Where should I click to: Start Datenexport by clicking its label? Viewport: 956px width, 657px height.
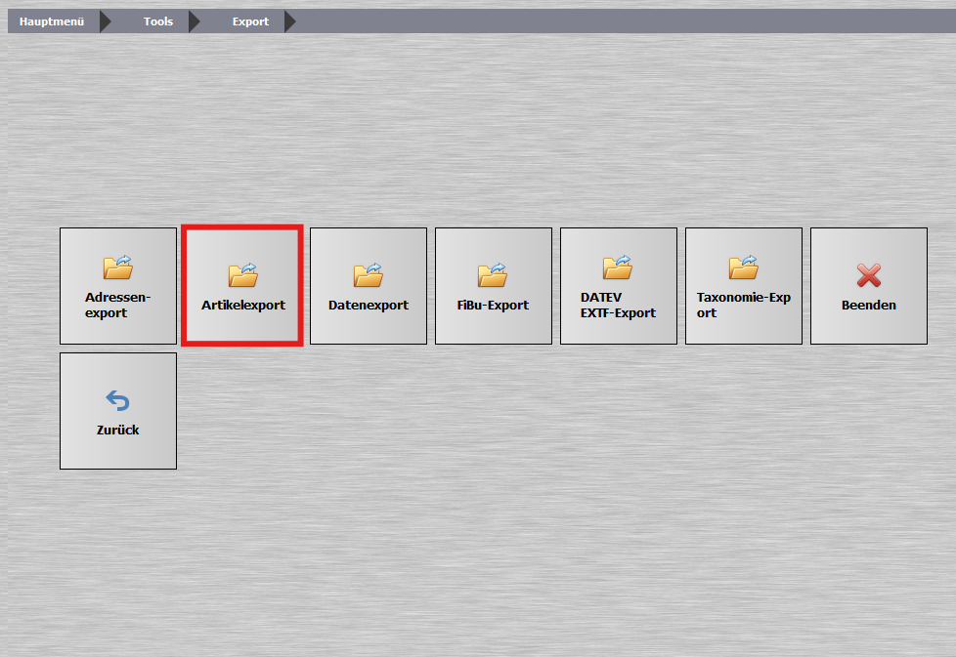tap(369, 305)
